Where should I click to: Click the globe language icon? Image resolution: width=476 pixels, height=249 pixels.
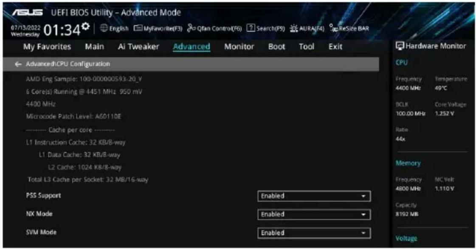(104, 28)
